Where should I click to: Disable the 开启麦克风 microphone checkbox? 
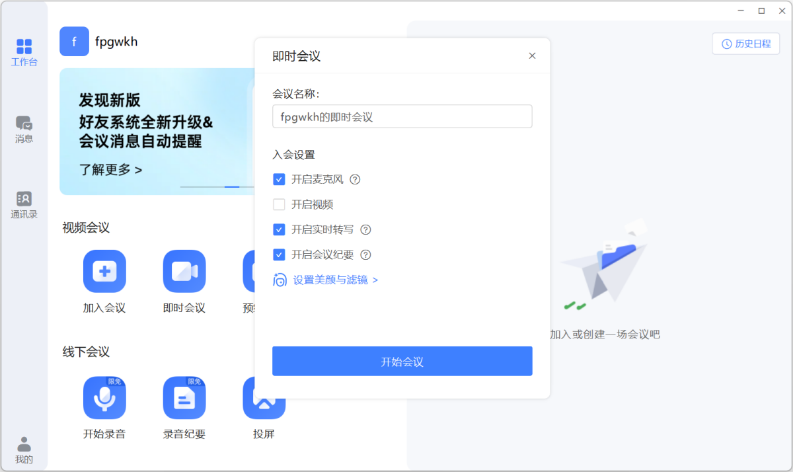tap(279, 179)
